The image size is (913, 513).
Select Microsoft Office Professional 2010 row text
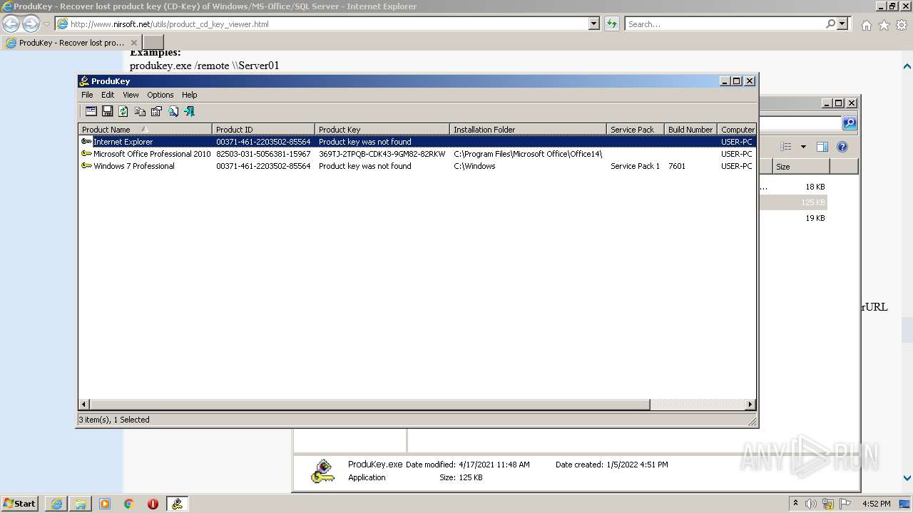tap(152, 154)
